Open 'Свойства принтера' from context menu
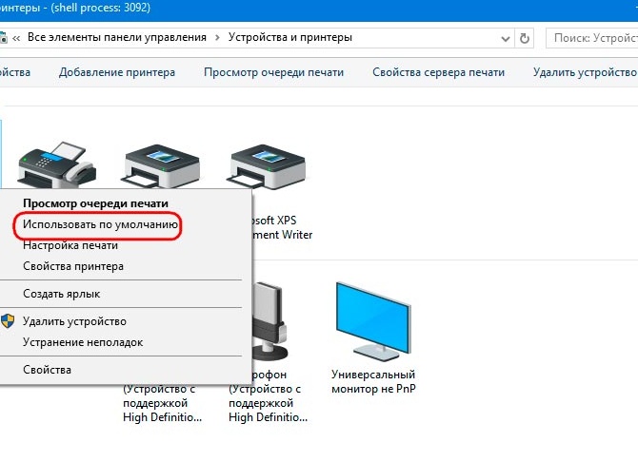The image size is (638, 462). pos(73,266)
